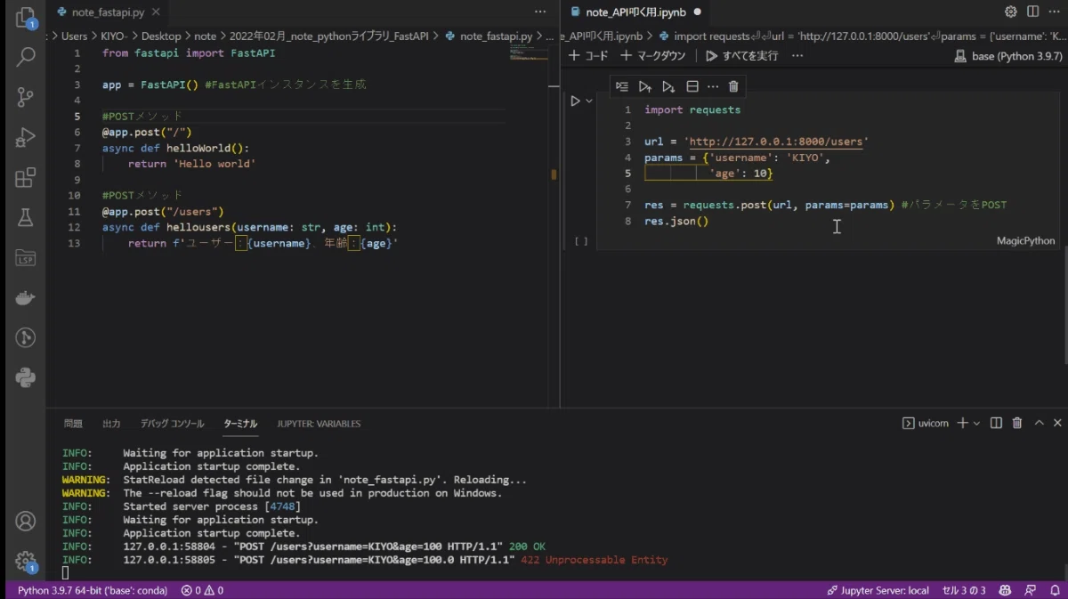This screenshot has width=1068, height=599.
Task: Open the Testing flask view
Action: (25, 218)
